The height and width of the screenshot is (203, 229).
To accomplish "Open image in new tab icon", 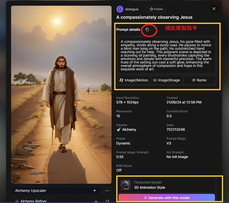I will [x=107, y=201].
